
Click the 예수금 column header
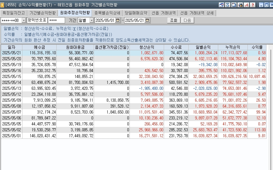(x=39, y=47)
